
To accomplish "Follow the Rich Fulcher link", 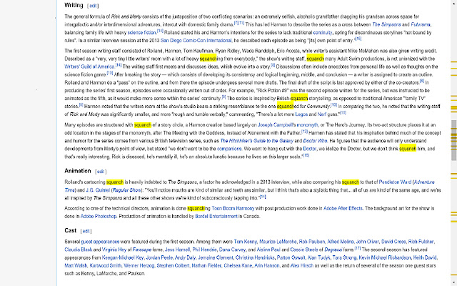I will coord(421,242).
